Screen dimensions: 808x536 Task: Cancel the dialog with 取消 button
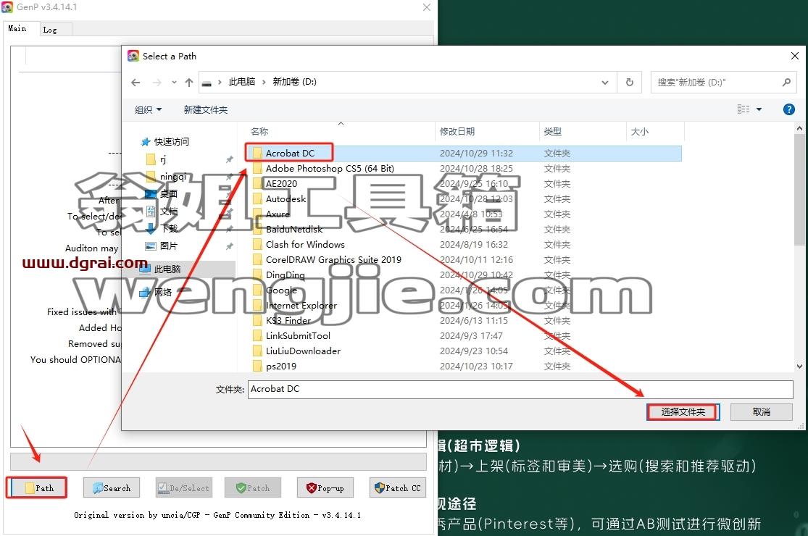tap(761, 412)
